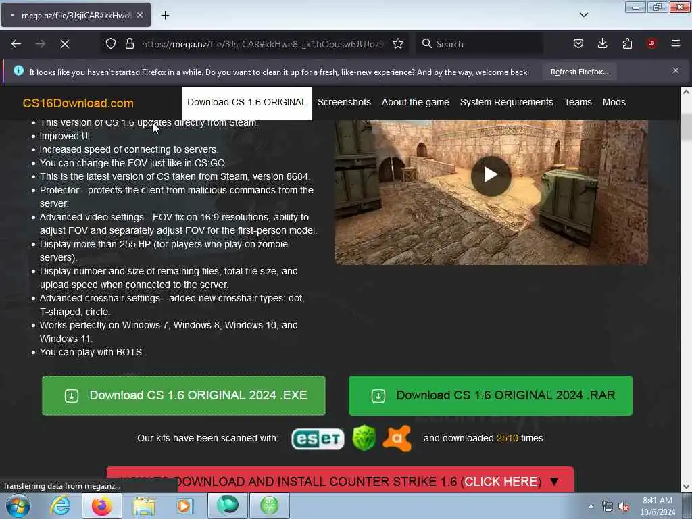
Task: Bookmark this page with the star icon
Action: click(x=398, y=44)
